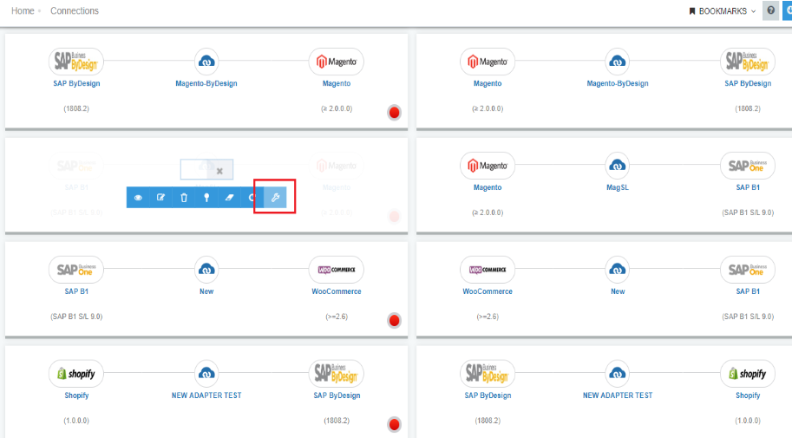The width and height of the screenshot is (792, 438).
Task: Click the trash delete icon in the toolbar
Action: click(x=184, y=198)
